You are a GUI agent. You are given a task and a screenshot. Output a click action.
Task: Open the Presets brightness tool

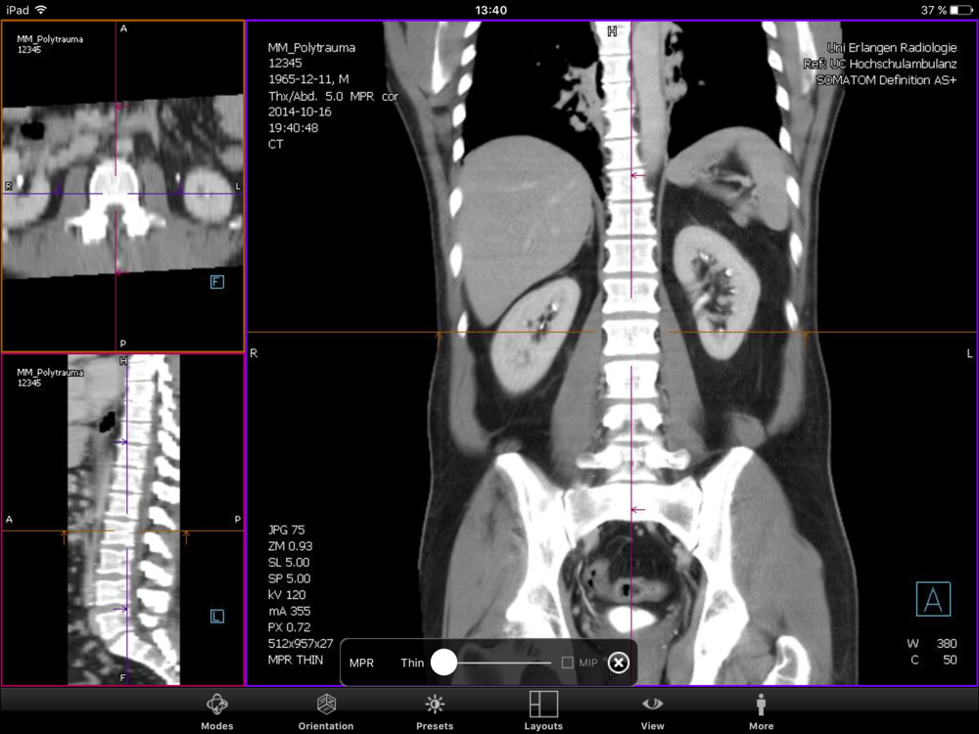point(435,712)
